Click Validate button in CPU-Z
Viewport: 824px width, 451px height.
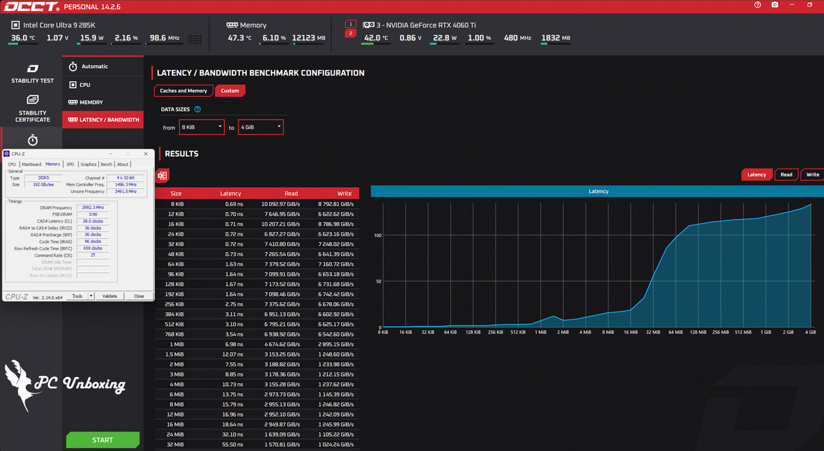coord(110,296)
